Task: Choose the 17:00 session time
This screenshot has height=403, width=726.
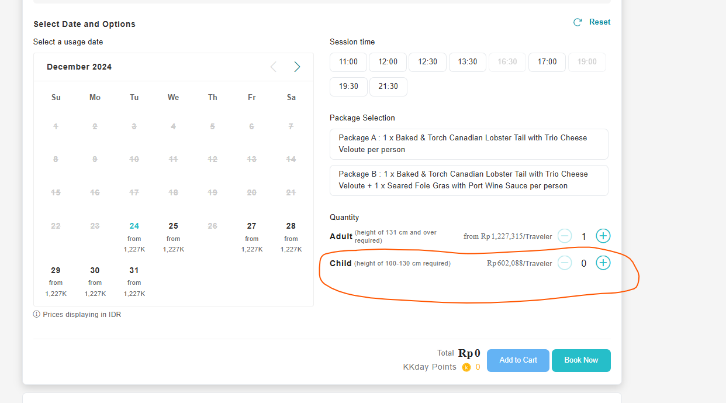Action: (x=547, y=62)
